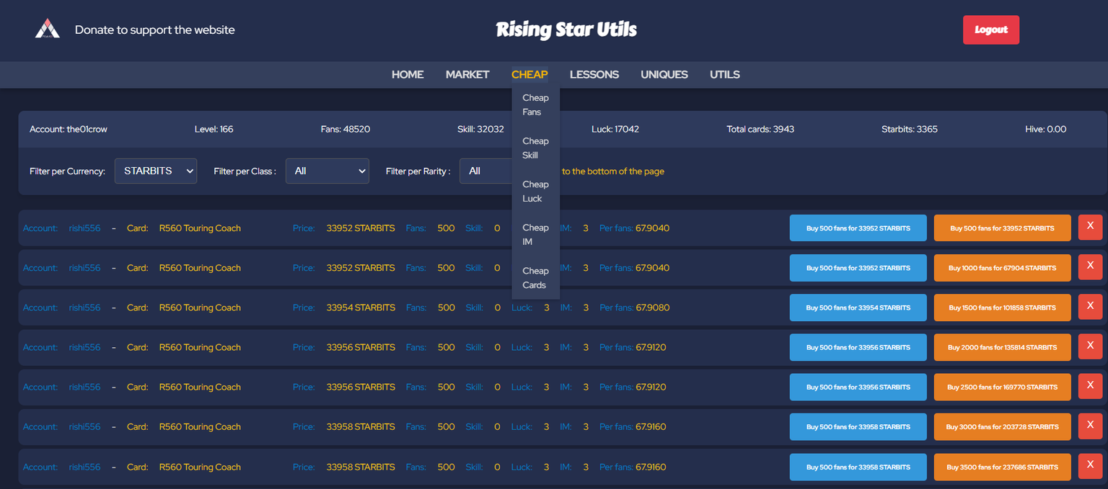Click the Luck: 17042 stat
The image size is (1108, 489).
[615, 130]
